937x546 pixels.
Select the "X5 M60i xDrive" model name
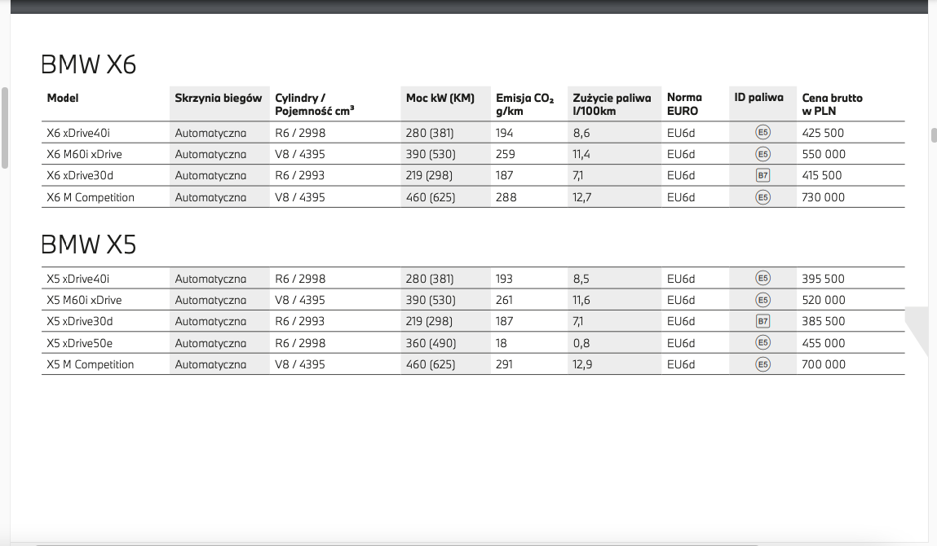click(84, 300)
